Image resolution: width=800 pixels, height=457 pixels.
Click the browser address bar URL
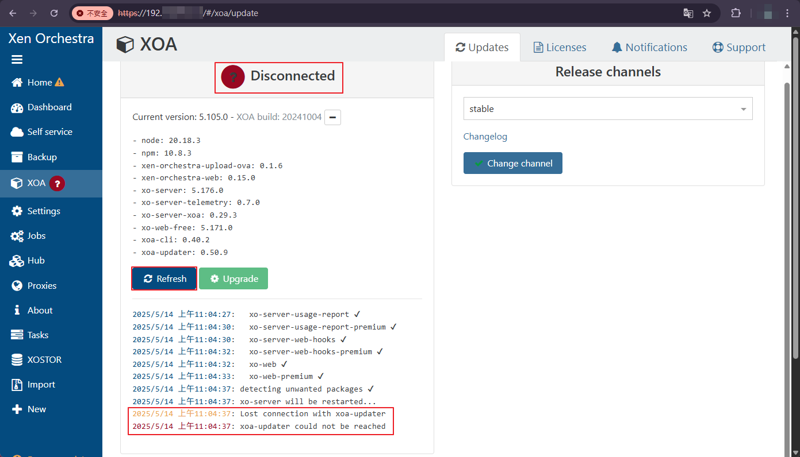(x=188, y=13)
